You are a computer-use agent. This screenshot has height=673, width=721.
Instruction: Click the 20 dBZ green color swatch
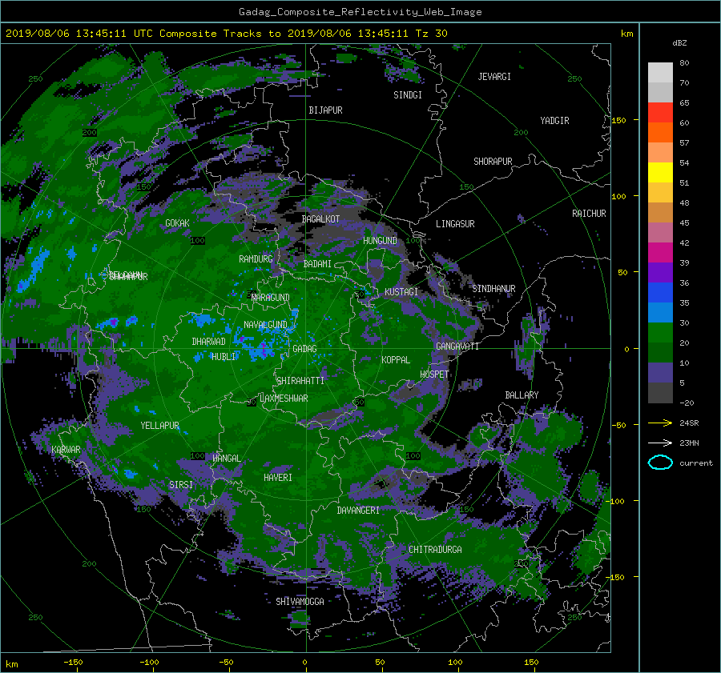point(660,333)
